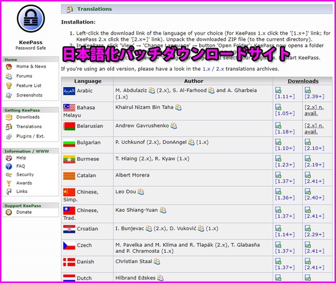The image size is (336, 283).
Task: Download the Chinese Traditional 2.41+ translation
Action: (314, 216)
